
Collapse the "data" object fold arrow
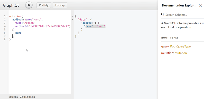(73, 19)
